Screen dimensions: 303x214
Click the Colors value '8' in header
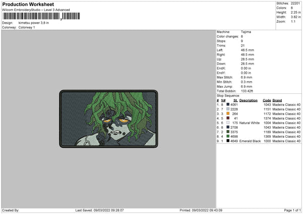pos(292,8)
